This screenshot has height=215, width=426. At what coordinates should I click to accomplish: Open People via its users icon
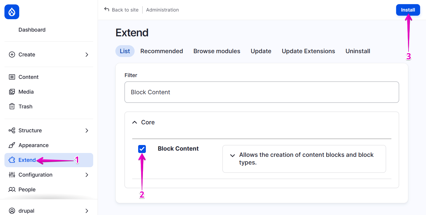pyautogui.click(x=12, y=189)
